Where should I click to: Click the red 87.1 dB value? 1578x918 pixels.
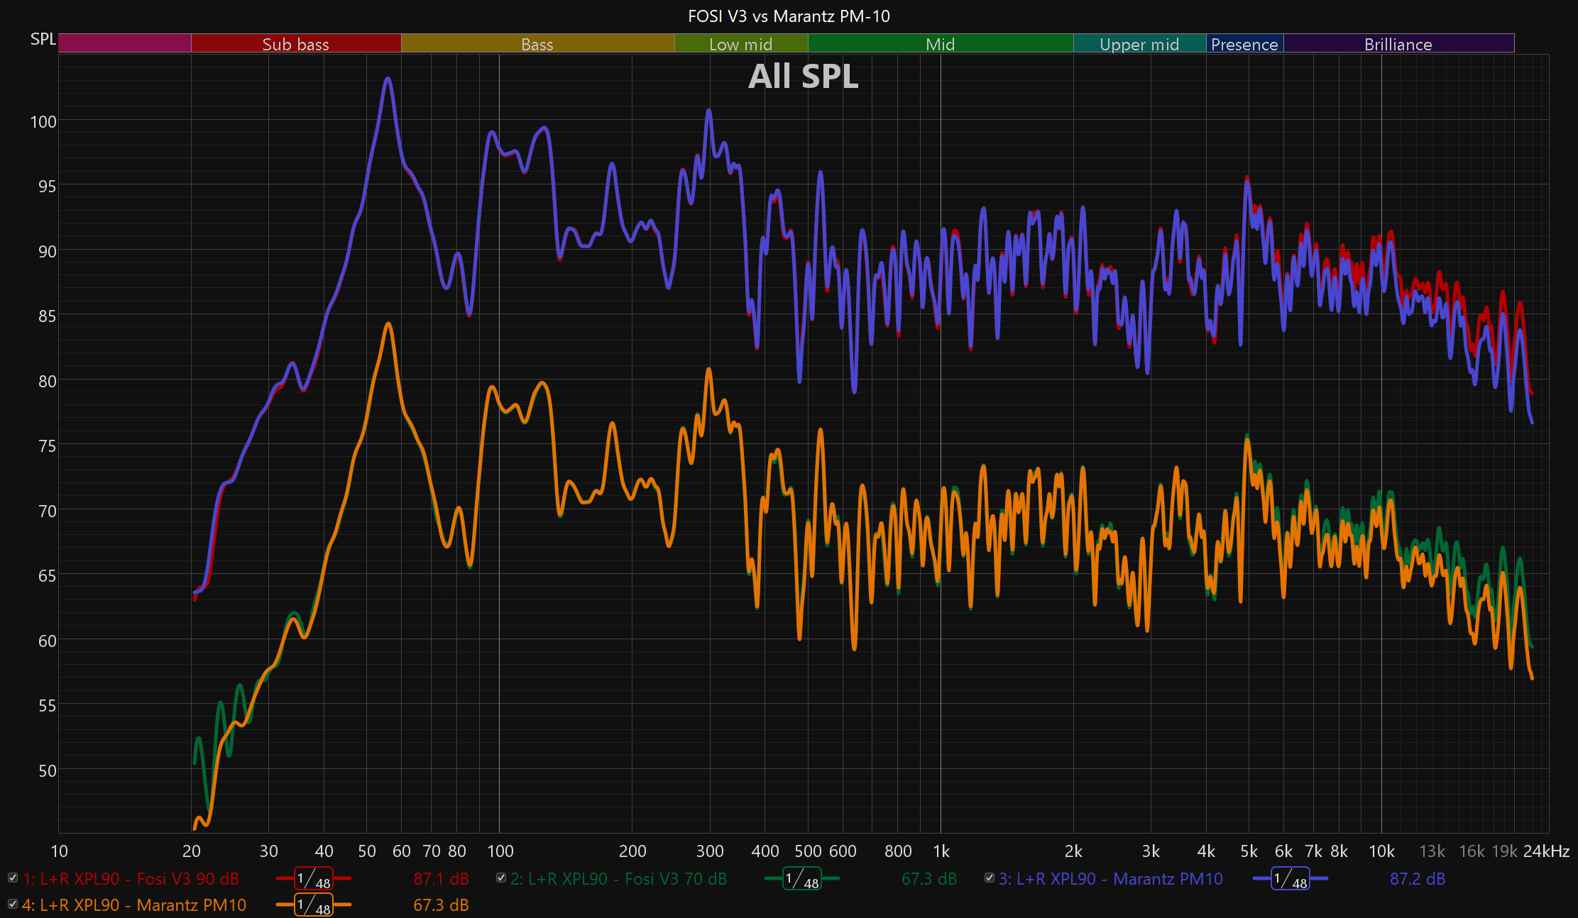(x=441, y=879)
